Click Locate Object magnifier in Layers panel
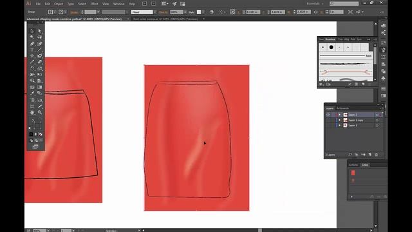This screenshot has height=232, width=412. click(350, 155)
